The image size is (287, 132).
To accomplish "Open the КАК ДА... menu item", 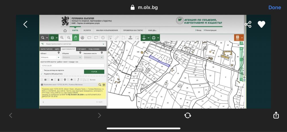I will click(x=152, y=31).
